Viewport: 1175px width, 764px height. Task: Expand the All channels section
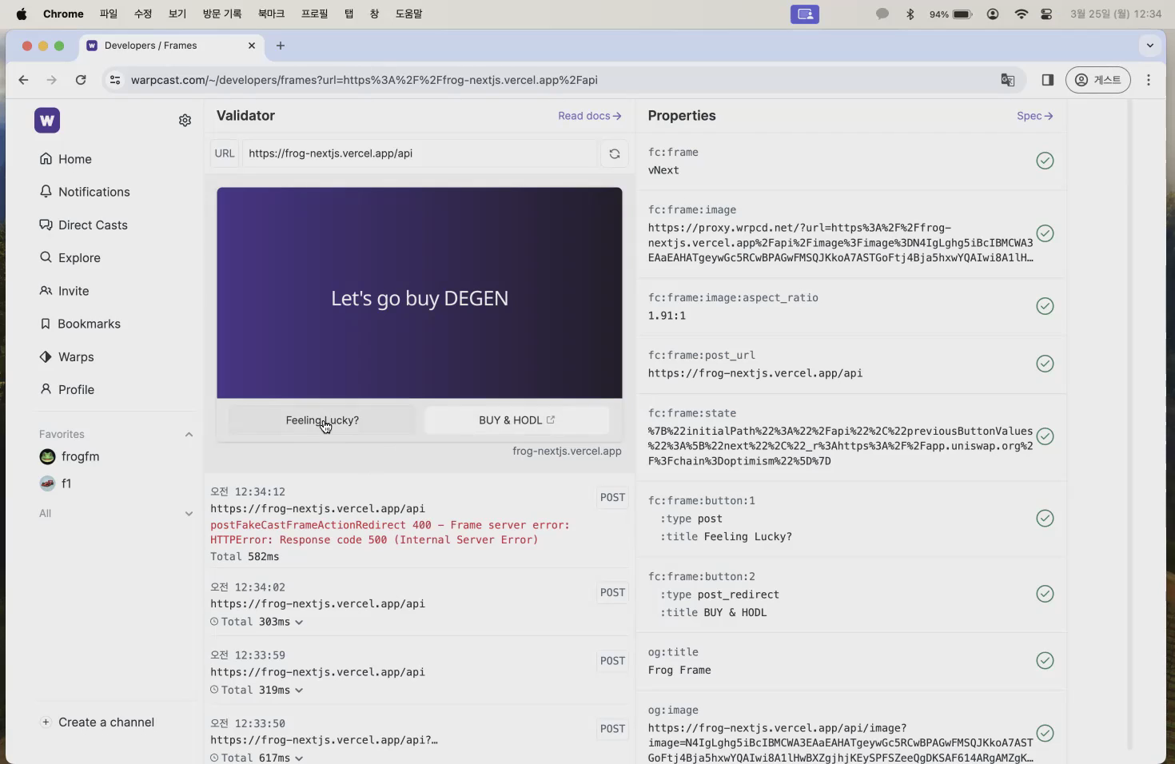(189, 514)
